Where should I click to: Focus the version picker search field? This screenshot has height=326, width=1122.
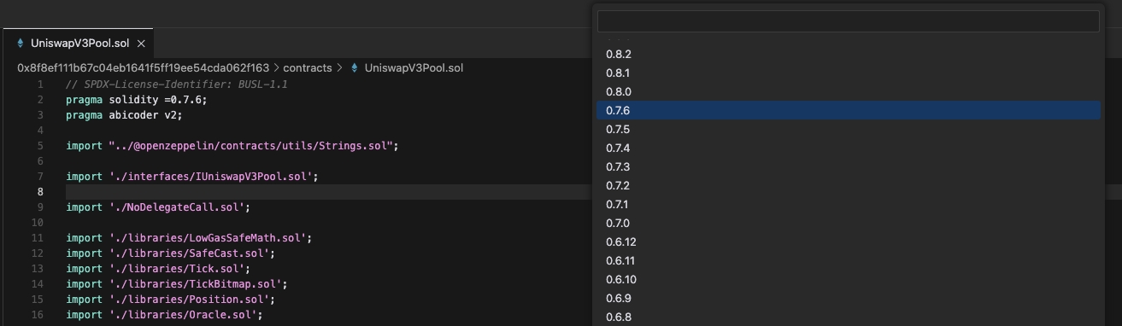tap(848, 21)
